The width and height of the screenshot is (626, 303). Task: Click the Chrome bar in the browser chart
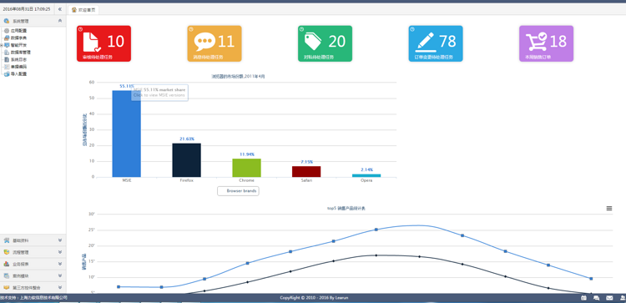pos(247,168)
